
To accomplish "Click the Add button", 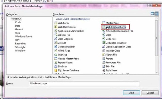I will pos(131,93).
